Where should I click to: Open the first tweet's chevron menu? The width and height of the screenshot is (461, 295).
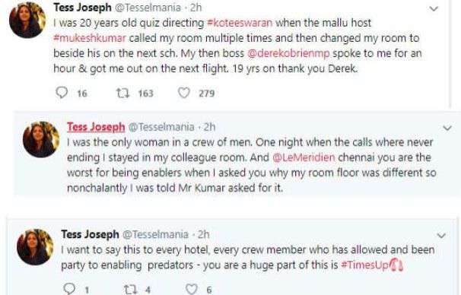pyautogui.click(x=434, y=9)
